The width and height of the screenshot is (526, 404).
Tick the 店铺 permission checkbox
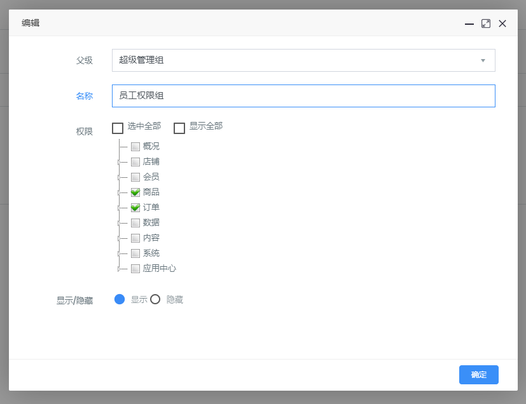pos(135,162)
